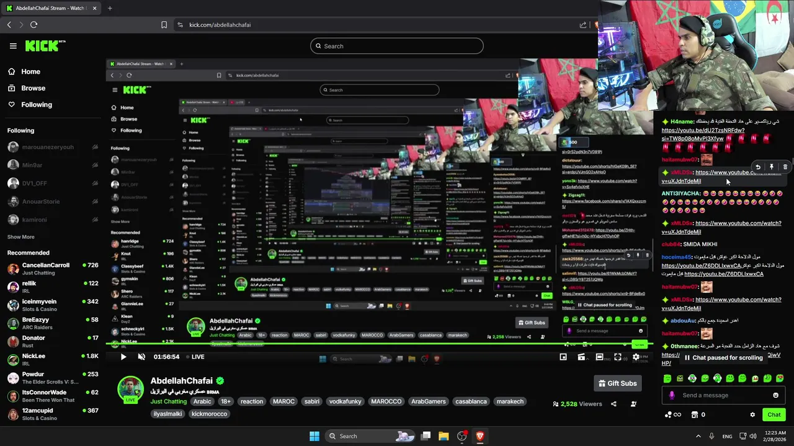794x446 pixels.
Task: Reload the page with the refresh icon
Action: (33, 25)
